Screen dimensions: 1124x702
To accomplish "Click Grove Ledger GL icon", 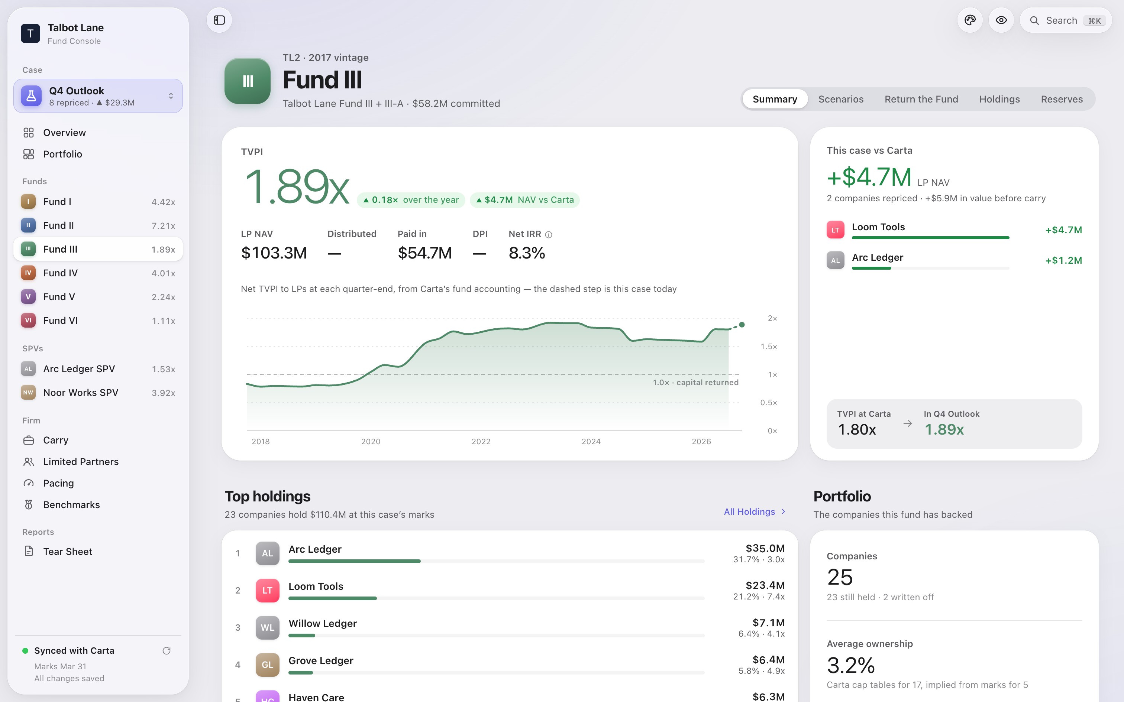I will click(268, 665).
